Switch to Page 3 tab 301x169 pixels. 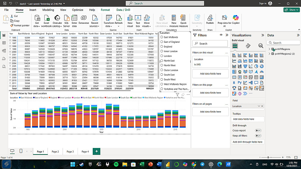[70, 152]
